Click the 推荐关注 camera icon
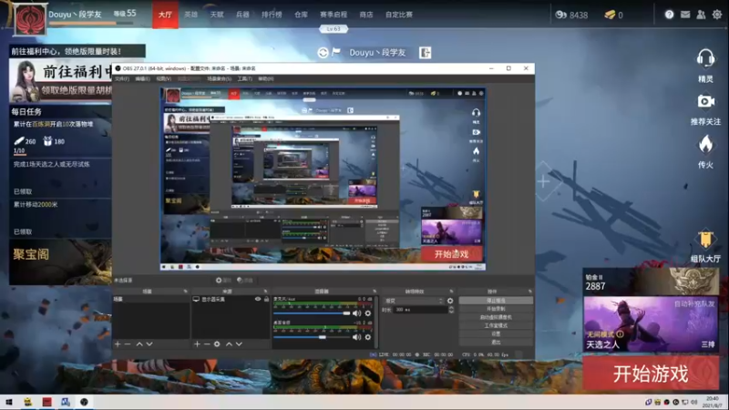Viewport: 729px width, 410px height. click(x=705, y=101)
